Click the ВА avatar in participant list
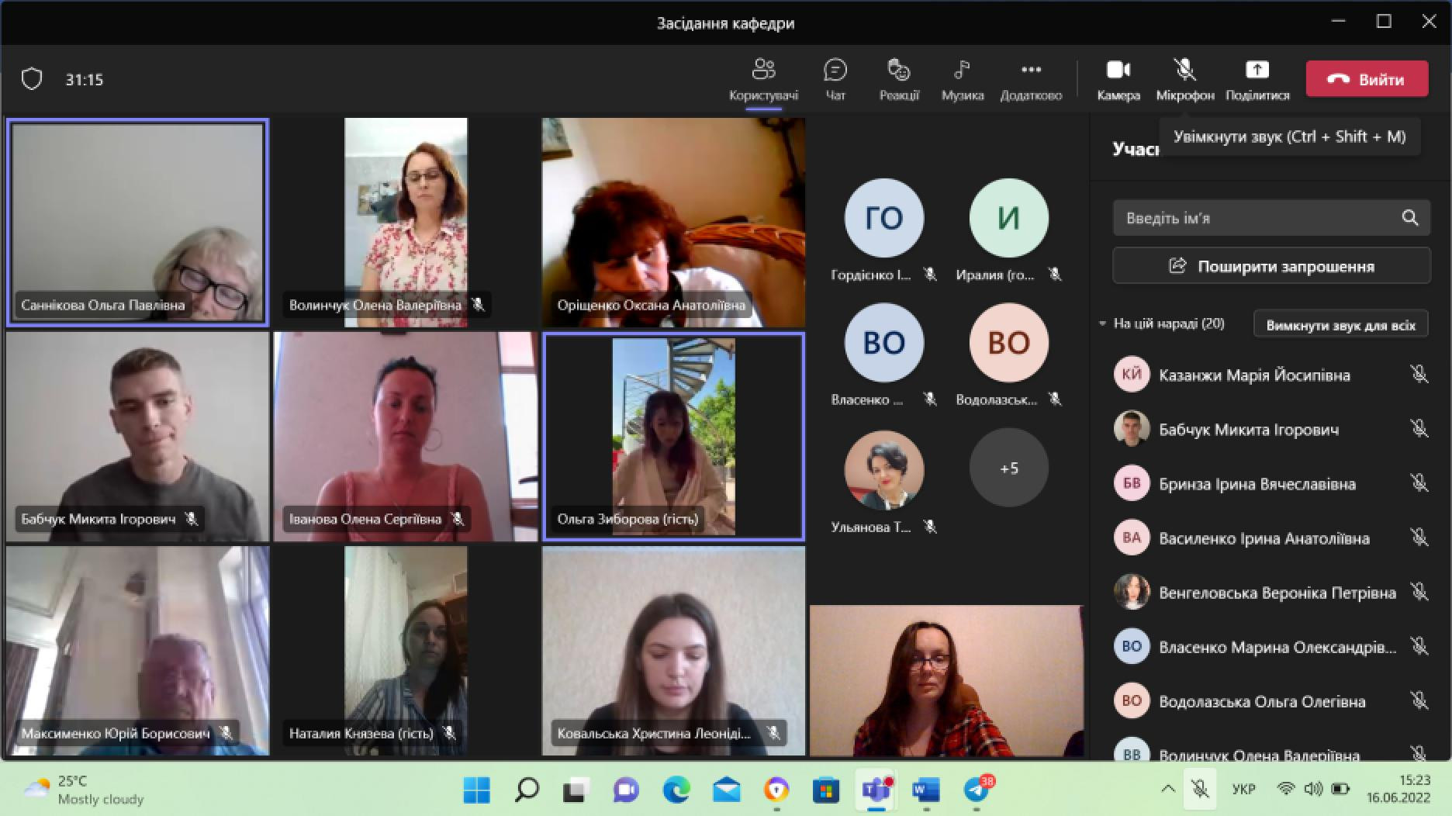This screenshot has height=816, width=1452. (x=1132, y=538)
